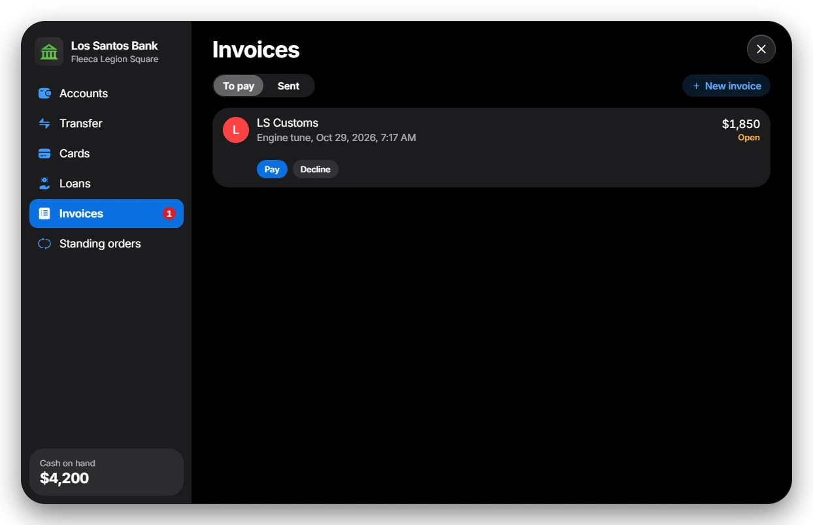Click the Los Santos Bank title
Screen dimensions: 813x525
[x=114, y=46]
